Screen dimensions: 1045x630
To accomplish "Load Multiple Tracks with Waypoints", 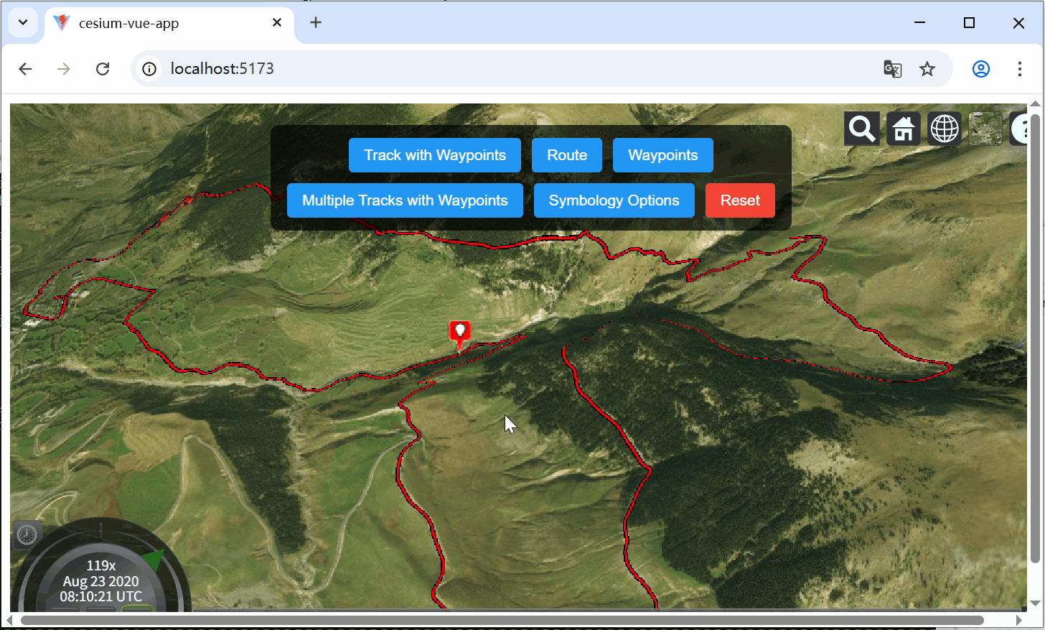I will click(405, 200).
